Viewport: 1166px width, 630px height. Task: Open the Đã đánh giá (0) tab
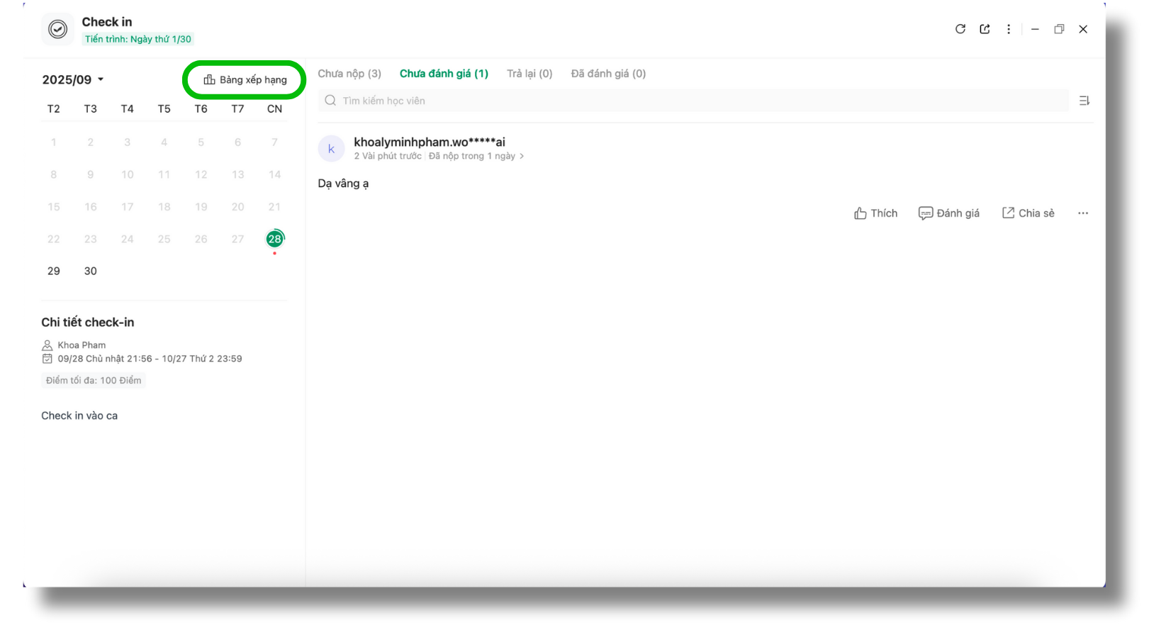[x=608, y=74]
